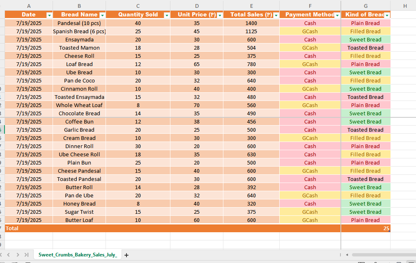
Task: Open the Payment Method filter dropdown
Action: coord(337,15)
